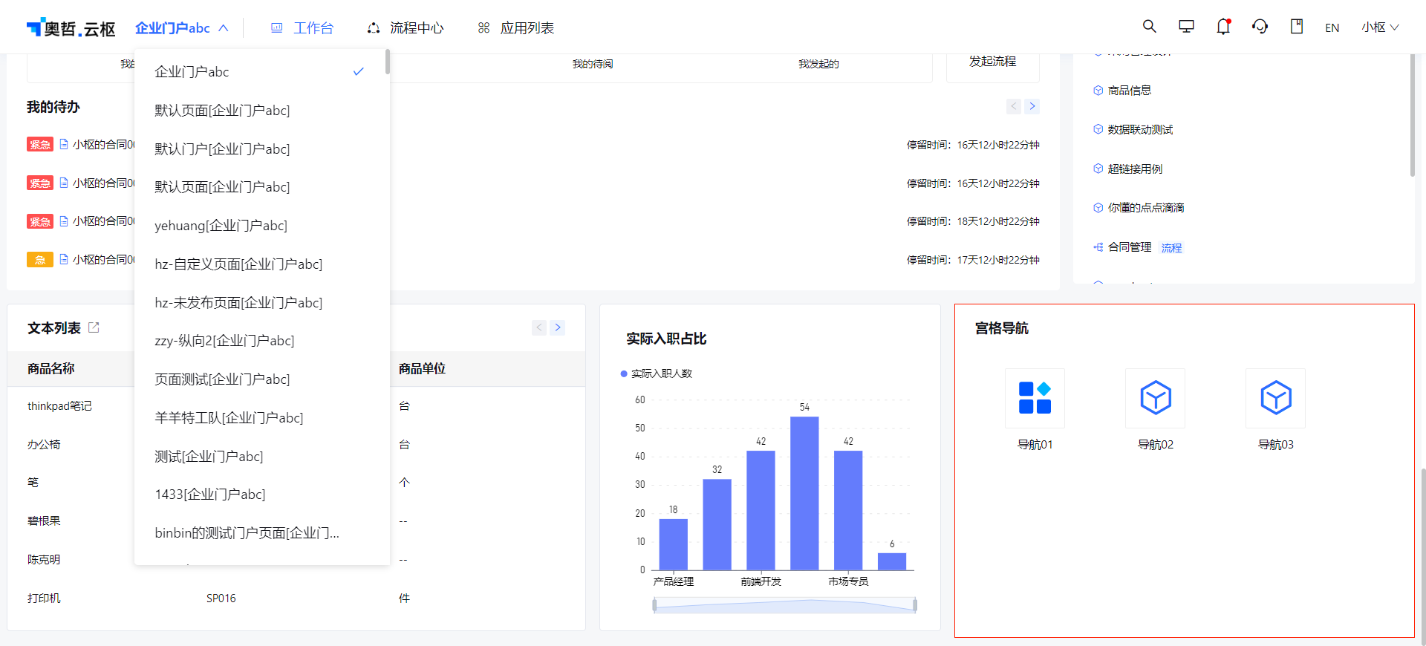The image size is (1426, 646).
Task: Click the application list scrollbar
Action: [1413, 115]
